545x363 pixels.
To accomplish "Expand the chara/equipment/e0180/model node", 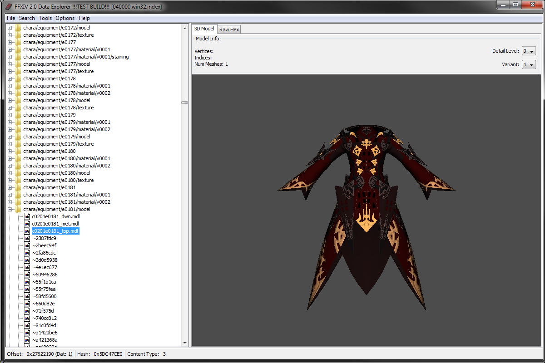I will (x=10, y=173).
